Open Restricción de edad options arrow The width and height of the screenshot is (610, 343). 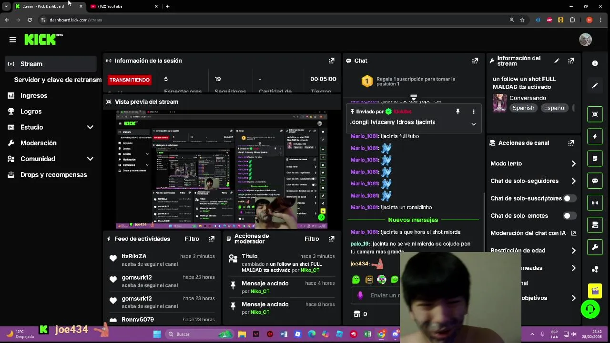click(x=573, y=251)
